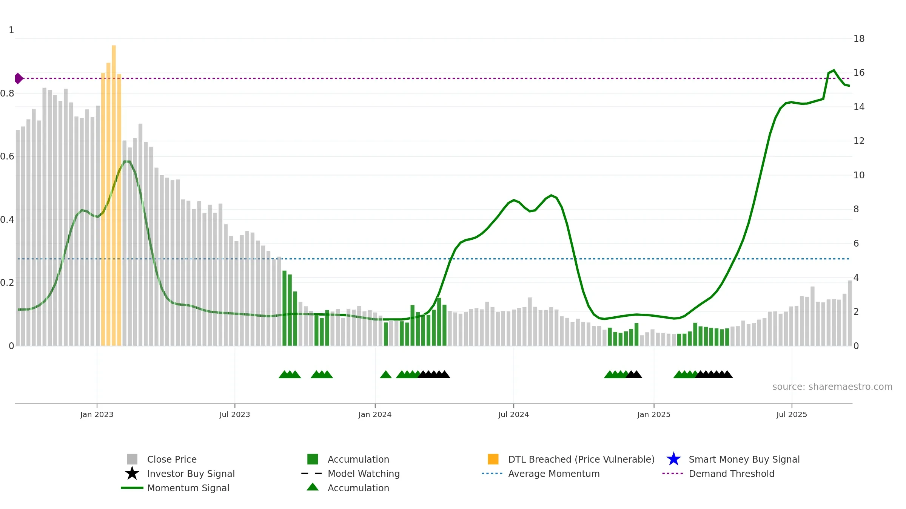Click the right axis value 14
The width and height of the screenshot is (906, 509).
859,107
